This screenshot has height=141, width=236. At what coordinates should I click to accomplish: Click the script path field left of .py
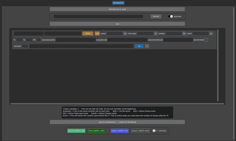tap(81, 46)
